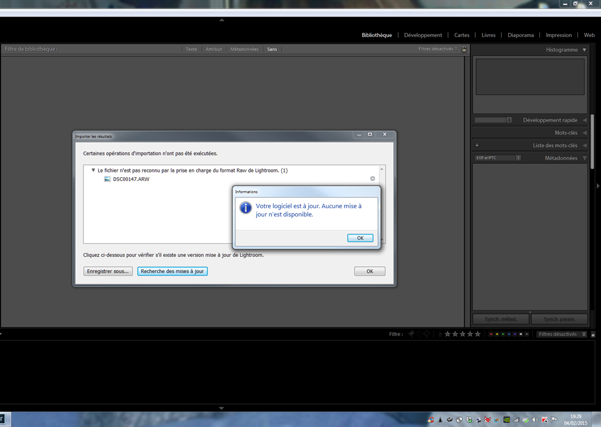The height and width of the screenshot is (427, 601).
Task: Collapse top module panel arrow
Action: 221,20
